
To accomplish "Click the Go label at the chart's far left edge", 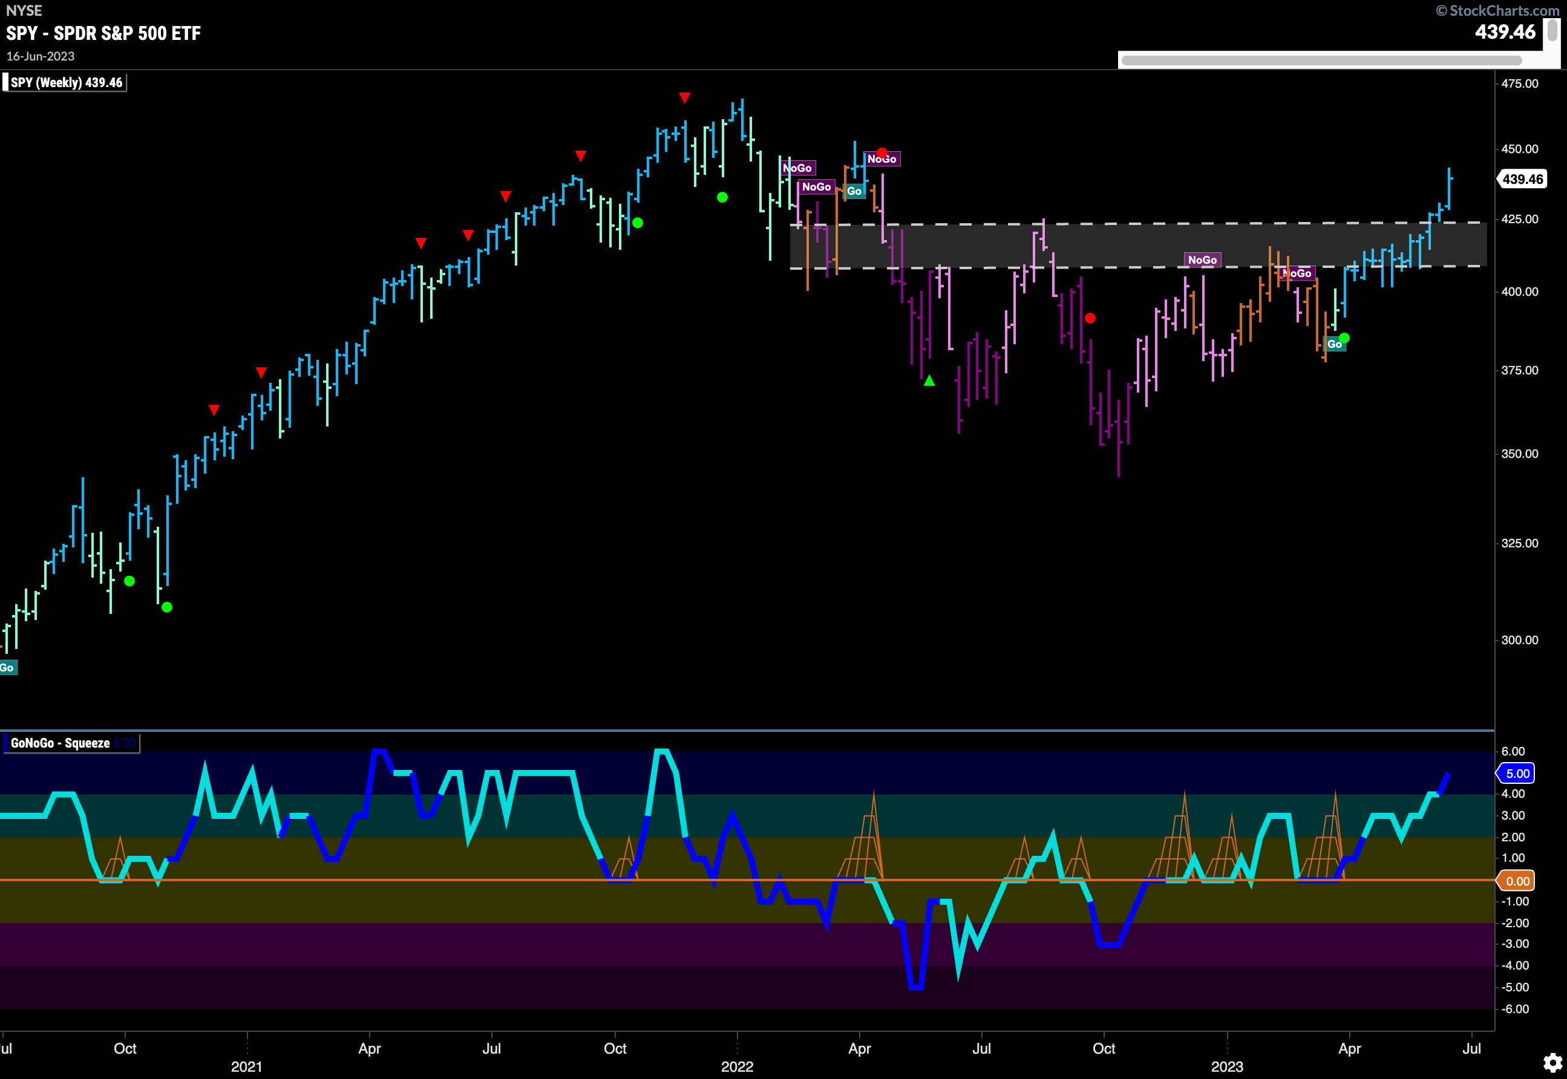I will tap(7, 668).
